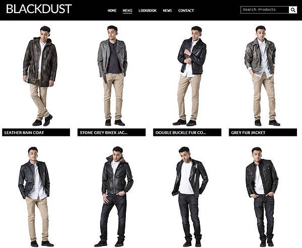Open the CONTACT page

pyautogui.click(x=186, y=11)
